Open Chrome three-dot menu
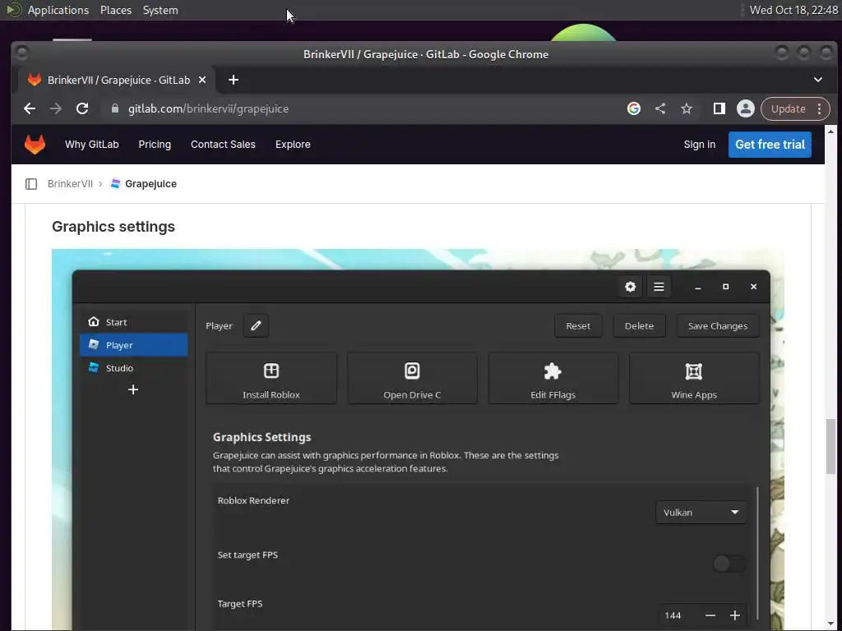This screenshot has width=842, height=631. click(x=820, y=109)
